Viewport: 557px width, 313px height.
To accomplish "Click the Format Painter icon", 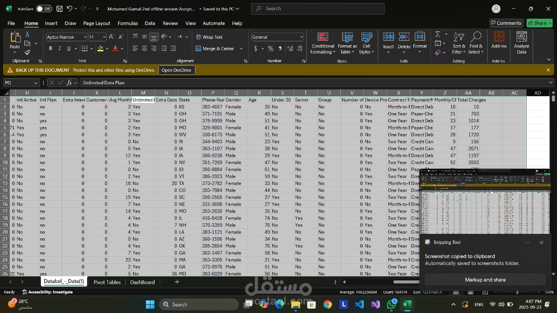I will tap(27, 52).
